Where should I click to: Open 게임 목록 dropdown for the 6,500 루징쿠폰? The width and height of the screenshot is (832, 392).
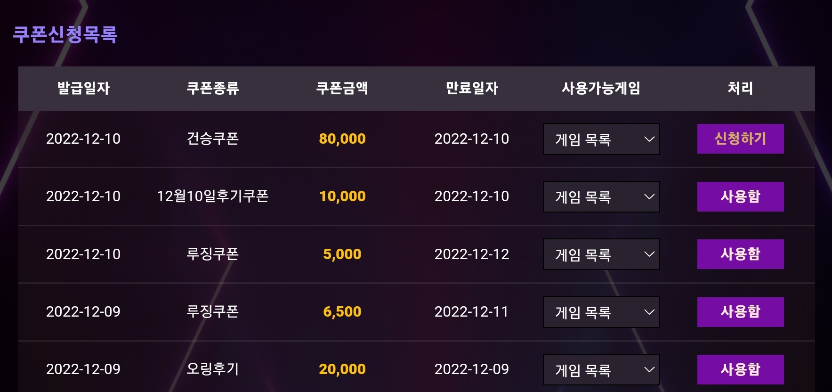(601, 312)
